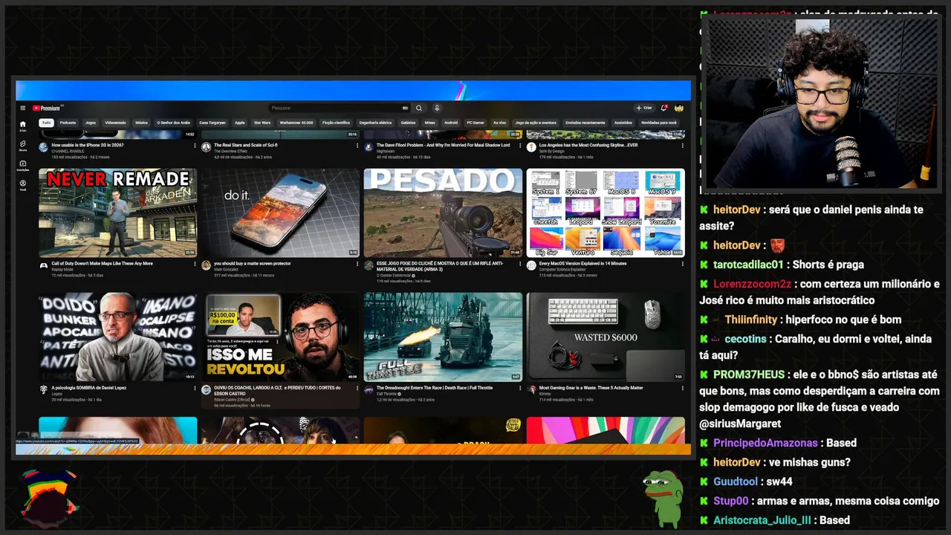
Task: Open options for ESSE JOGO FOGE video
Action: pyautogui.click(x=520, y=264)
